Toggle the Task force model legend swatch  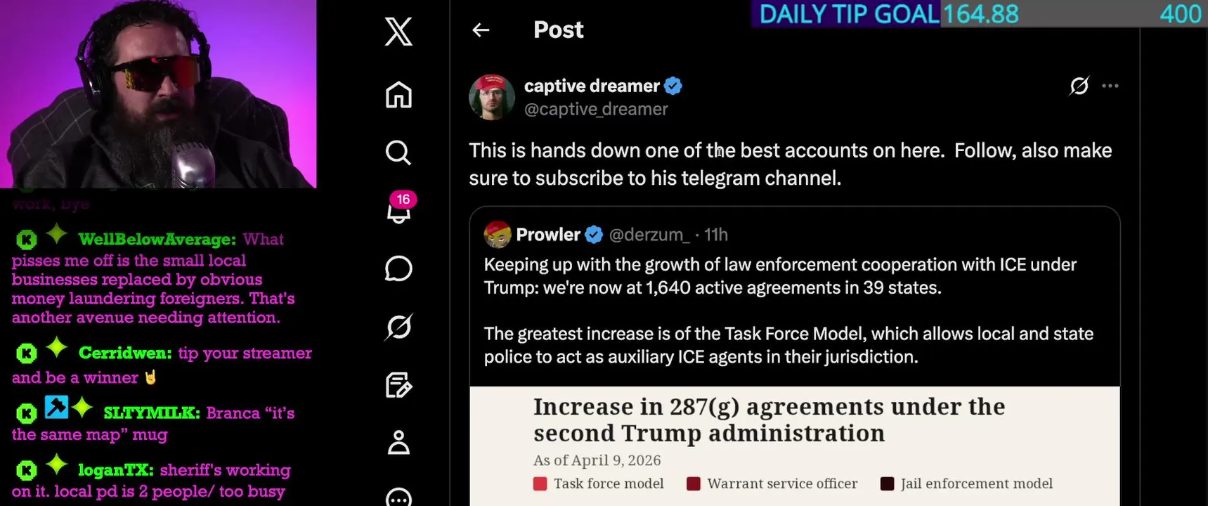coord(540,484)
